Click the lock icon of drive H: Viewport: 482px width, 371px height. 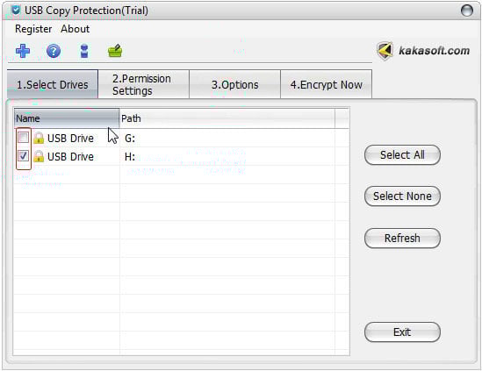coord(39,156)
